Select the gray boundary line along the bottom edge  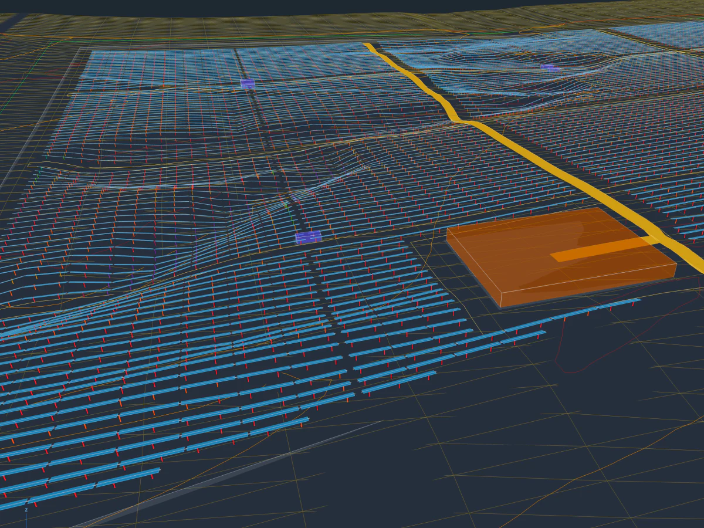pyautogui.click(x=229, y=474)
